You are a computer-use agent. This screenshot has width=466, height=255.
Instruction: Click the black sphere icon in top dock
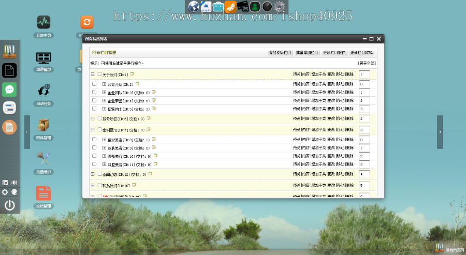pos(267,7)
